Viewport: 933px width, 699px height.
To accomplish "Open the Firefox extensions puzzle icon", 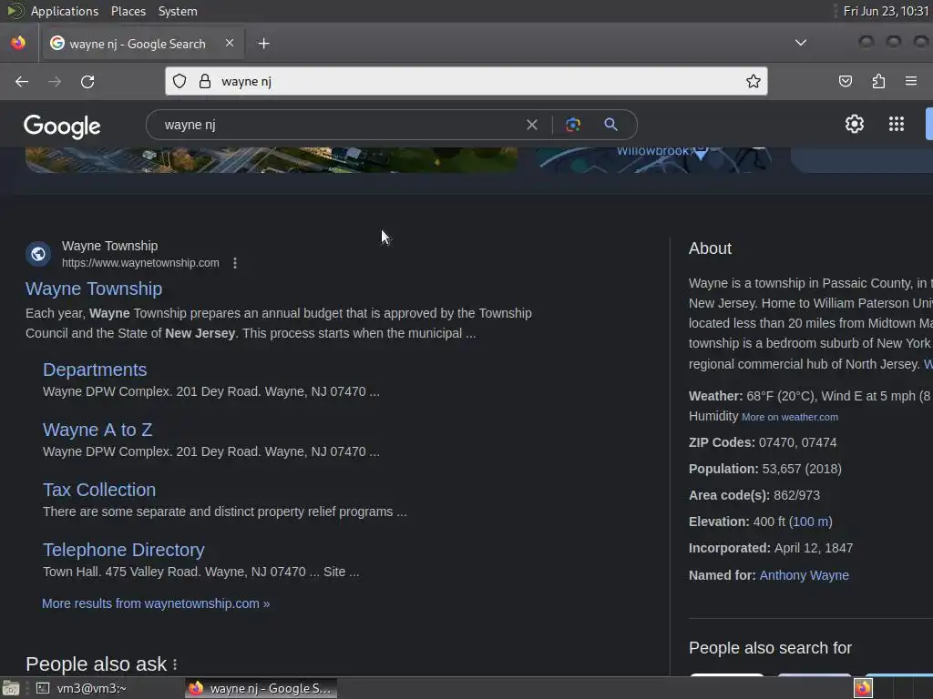I will click(x=878, y=81).
